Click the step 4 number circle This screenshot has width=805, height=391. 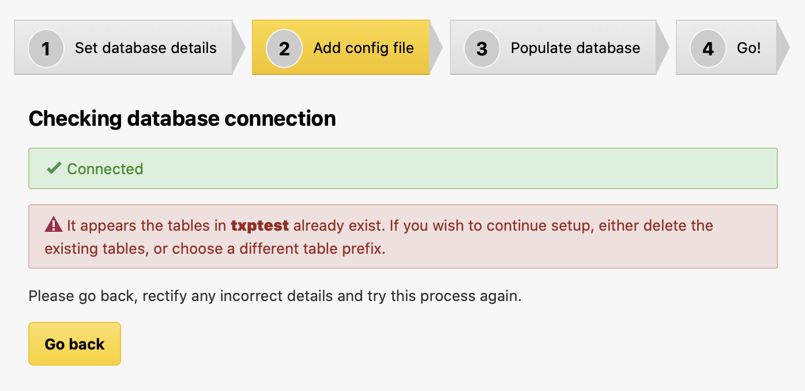coord(708,48)
